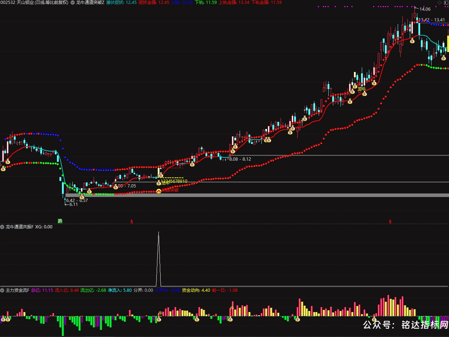Click the money bag beneath the 14.06 peak
The image size is (449, 337).
tap(412, 41)
